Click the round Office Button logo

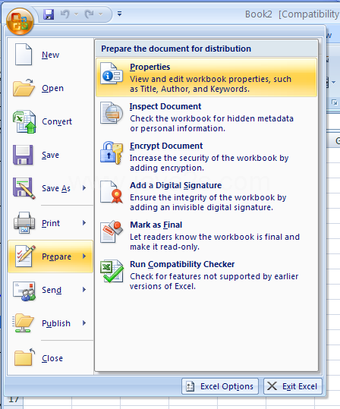point(20,22)
